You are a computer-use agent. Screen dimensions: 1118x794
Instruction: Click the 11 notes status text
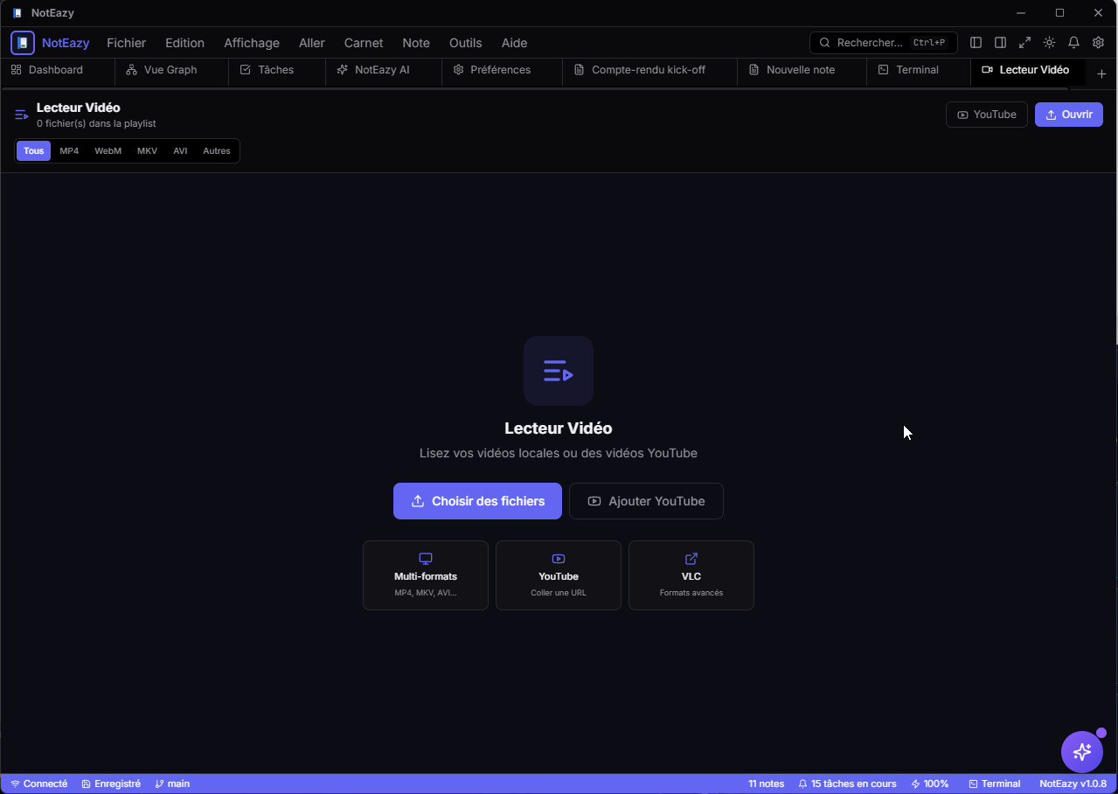767,784
